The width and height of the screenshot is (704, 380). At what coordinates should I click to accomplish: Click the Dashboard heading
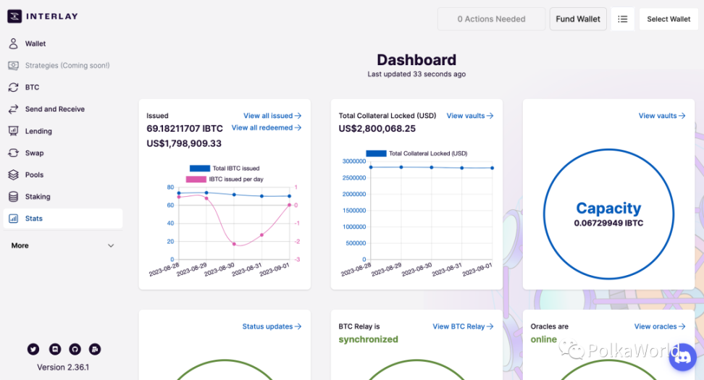(x=416, y=59)
